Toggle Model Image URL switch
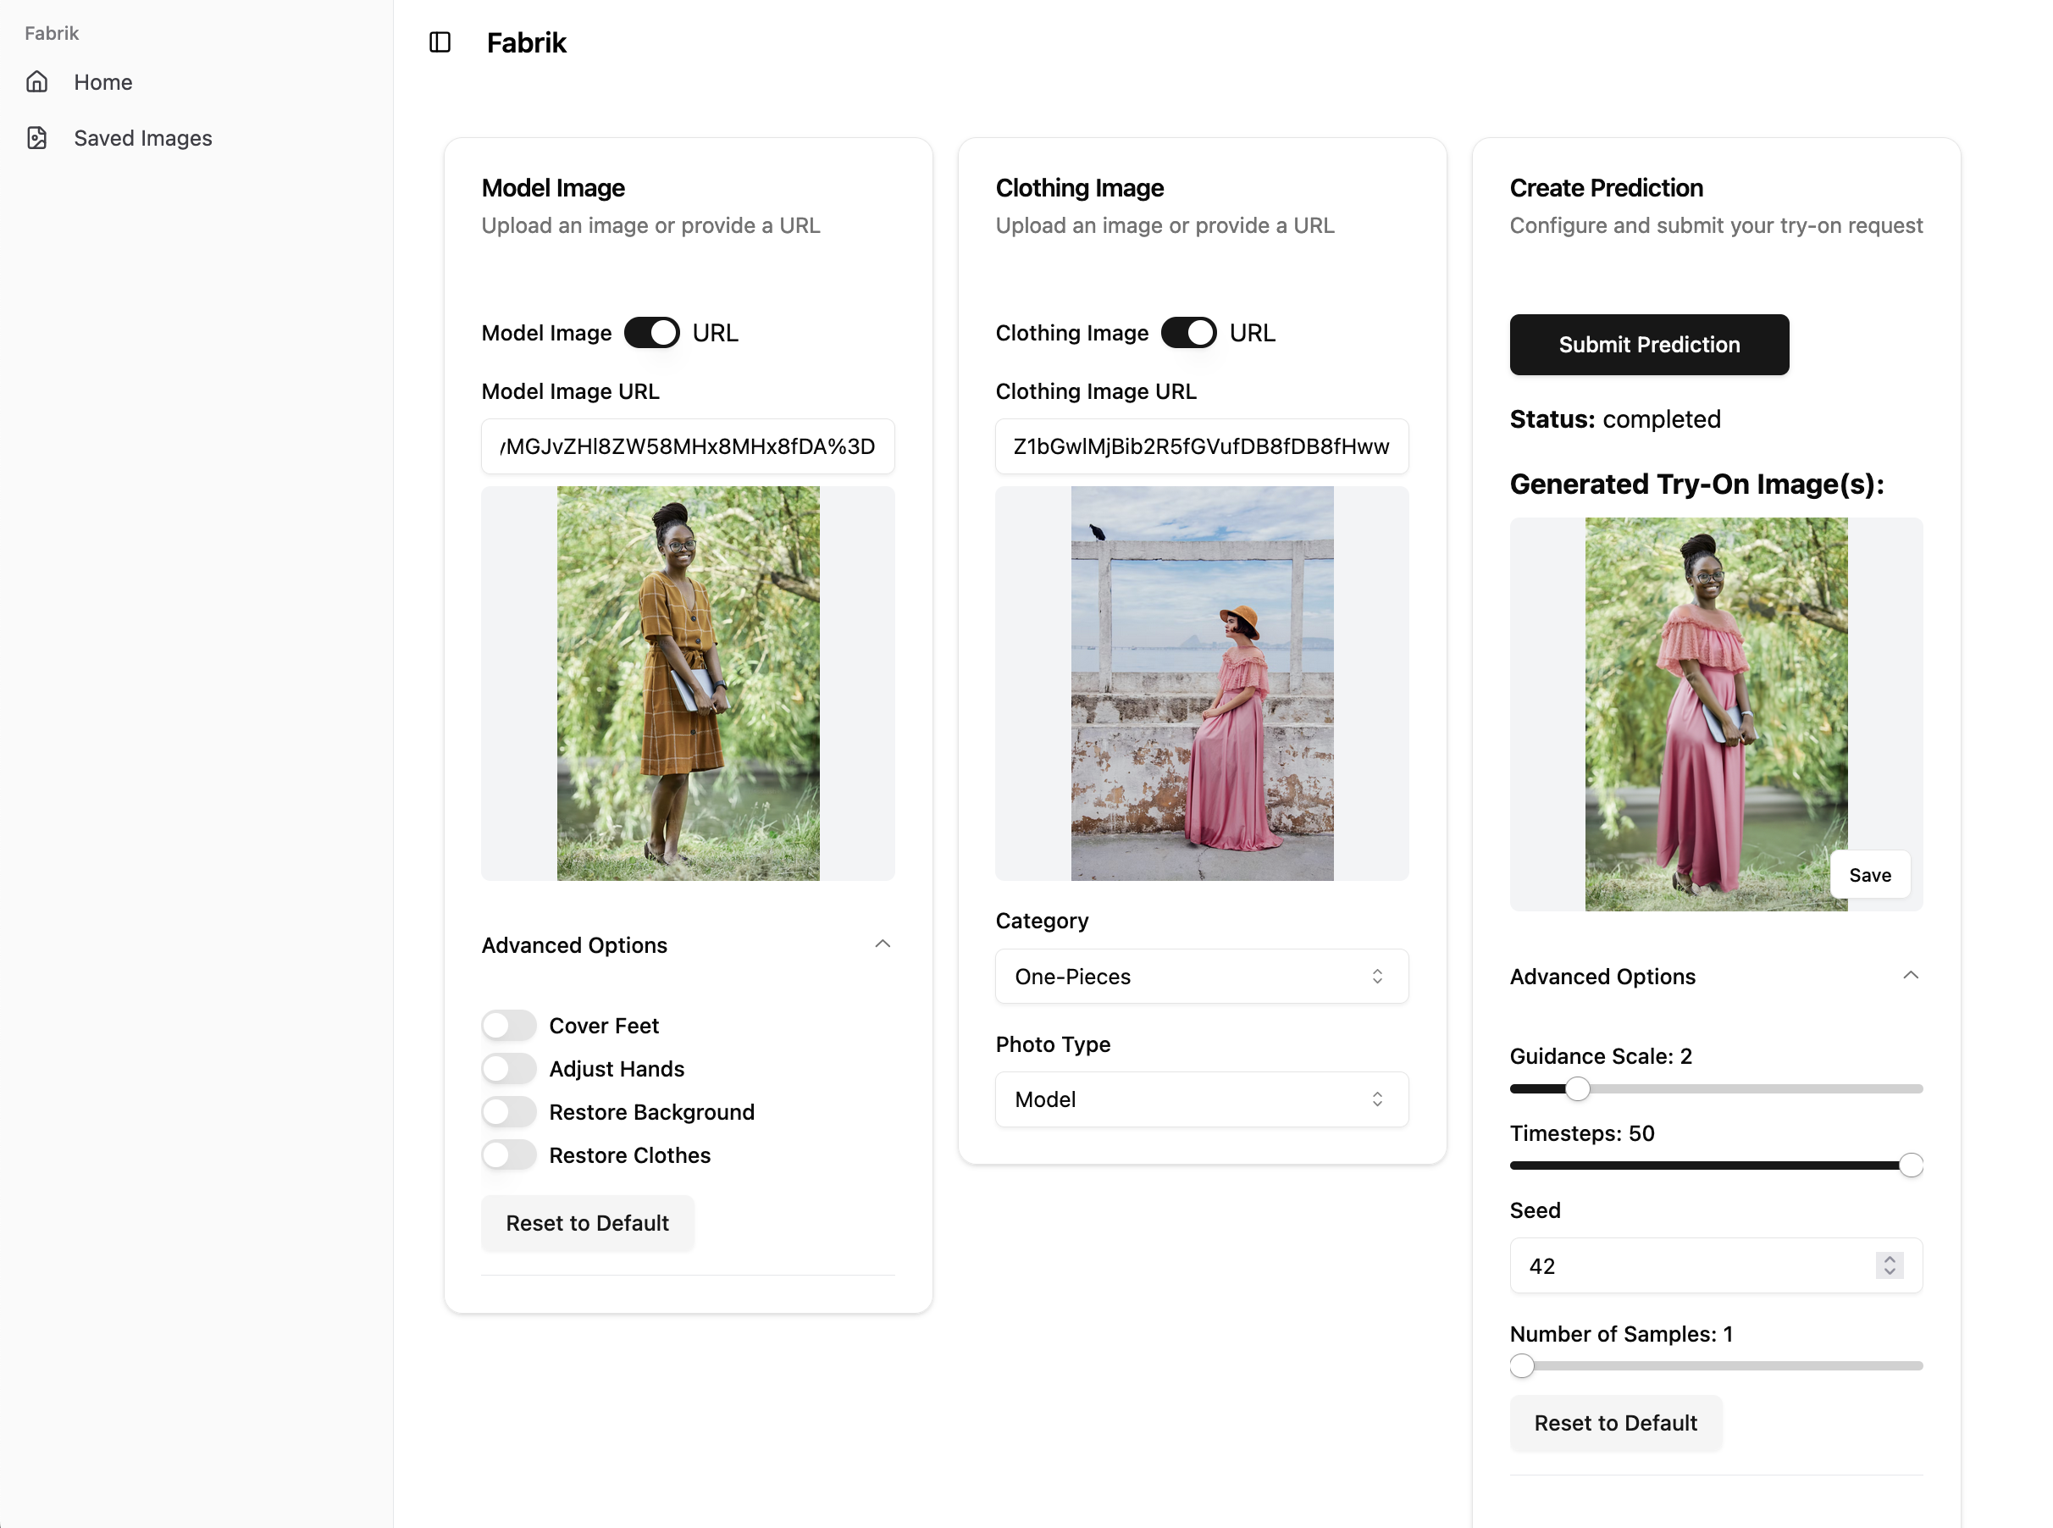The height and width of the screenshot is (1528, 2053). click(x=651, y=333)
